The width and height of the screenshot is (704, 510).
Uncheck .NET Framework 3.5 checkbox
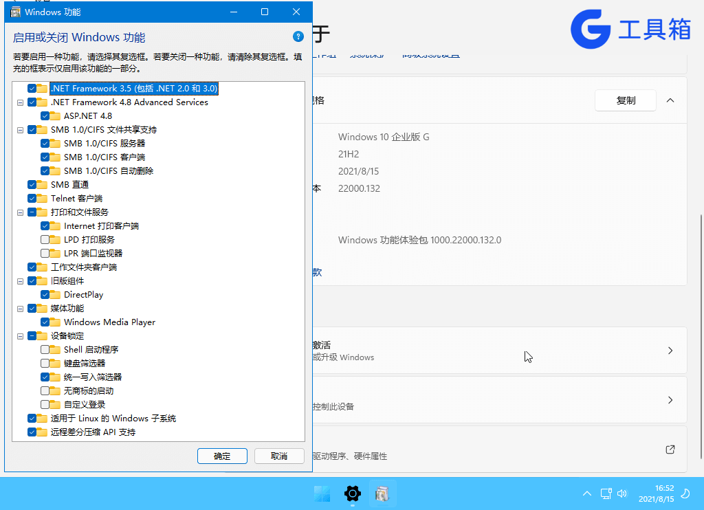point(32,89)
